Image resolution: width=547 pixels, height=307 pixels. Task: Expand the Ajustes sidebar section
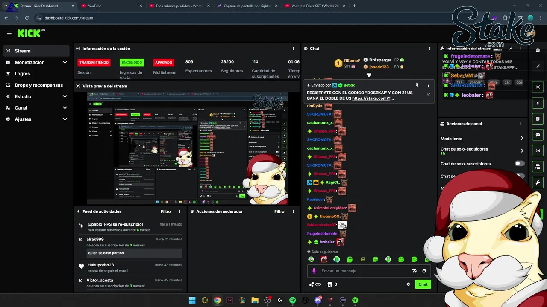click(36, 119)
